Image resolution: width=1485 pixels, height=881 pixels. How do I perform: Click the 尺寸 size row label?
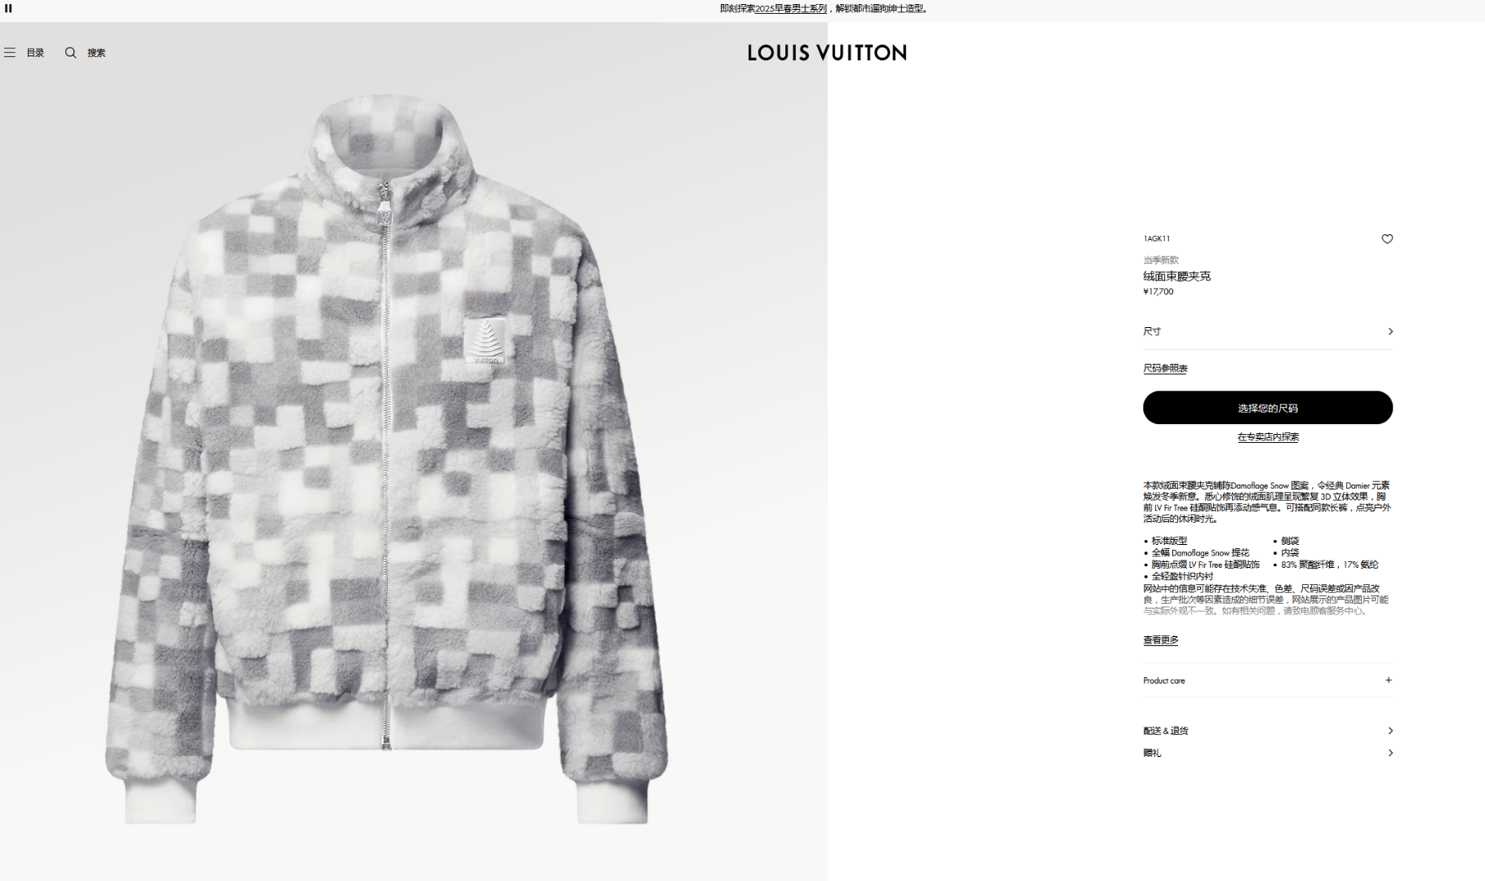pyautogui.click(x=1152, y=331)
